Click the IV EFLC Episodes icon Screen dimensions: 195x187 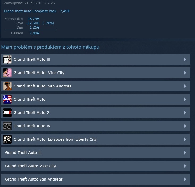coord(7,139)
